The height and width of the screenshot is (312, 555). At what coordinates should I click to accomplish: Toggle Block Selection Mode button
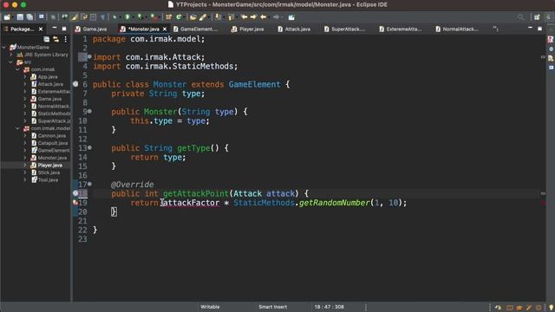pos(94,17)
